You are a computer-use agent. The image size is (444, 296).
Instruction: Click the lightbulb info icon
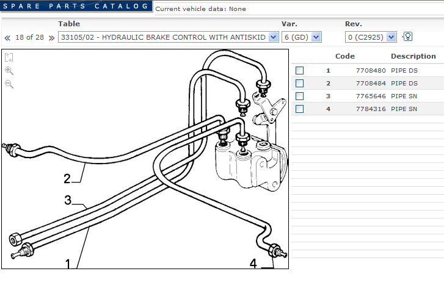[x=407, y=37]
